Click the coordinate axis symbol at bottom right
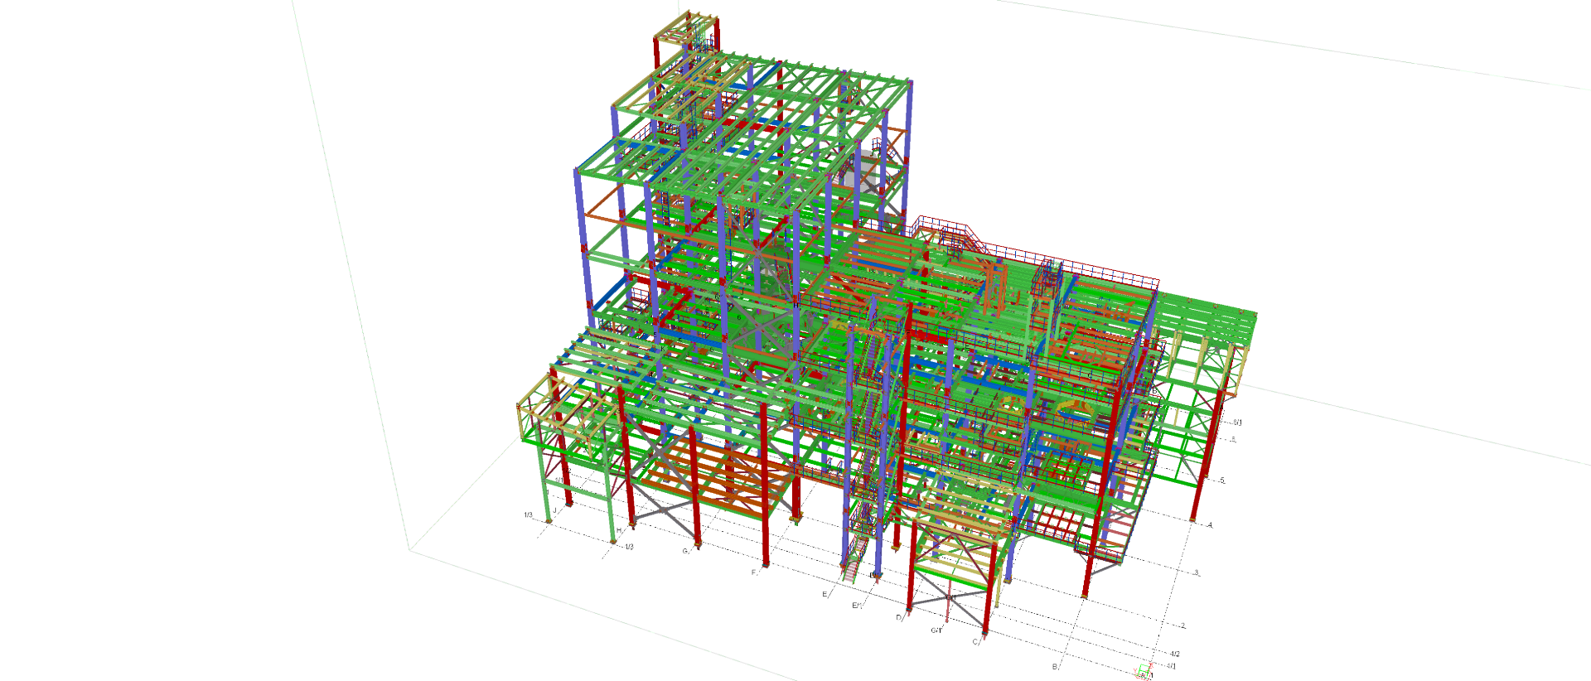 click(1144, 672)
